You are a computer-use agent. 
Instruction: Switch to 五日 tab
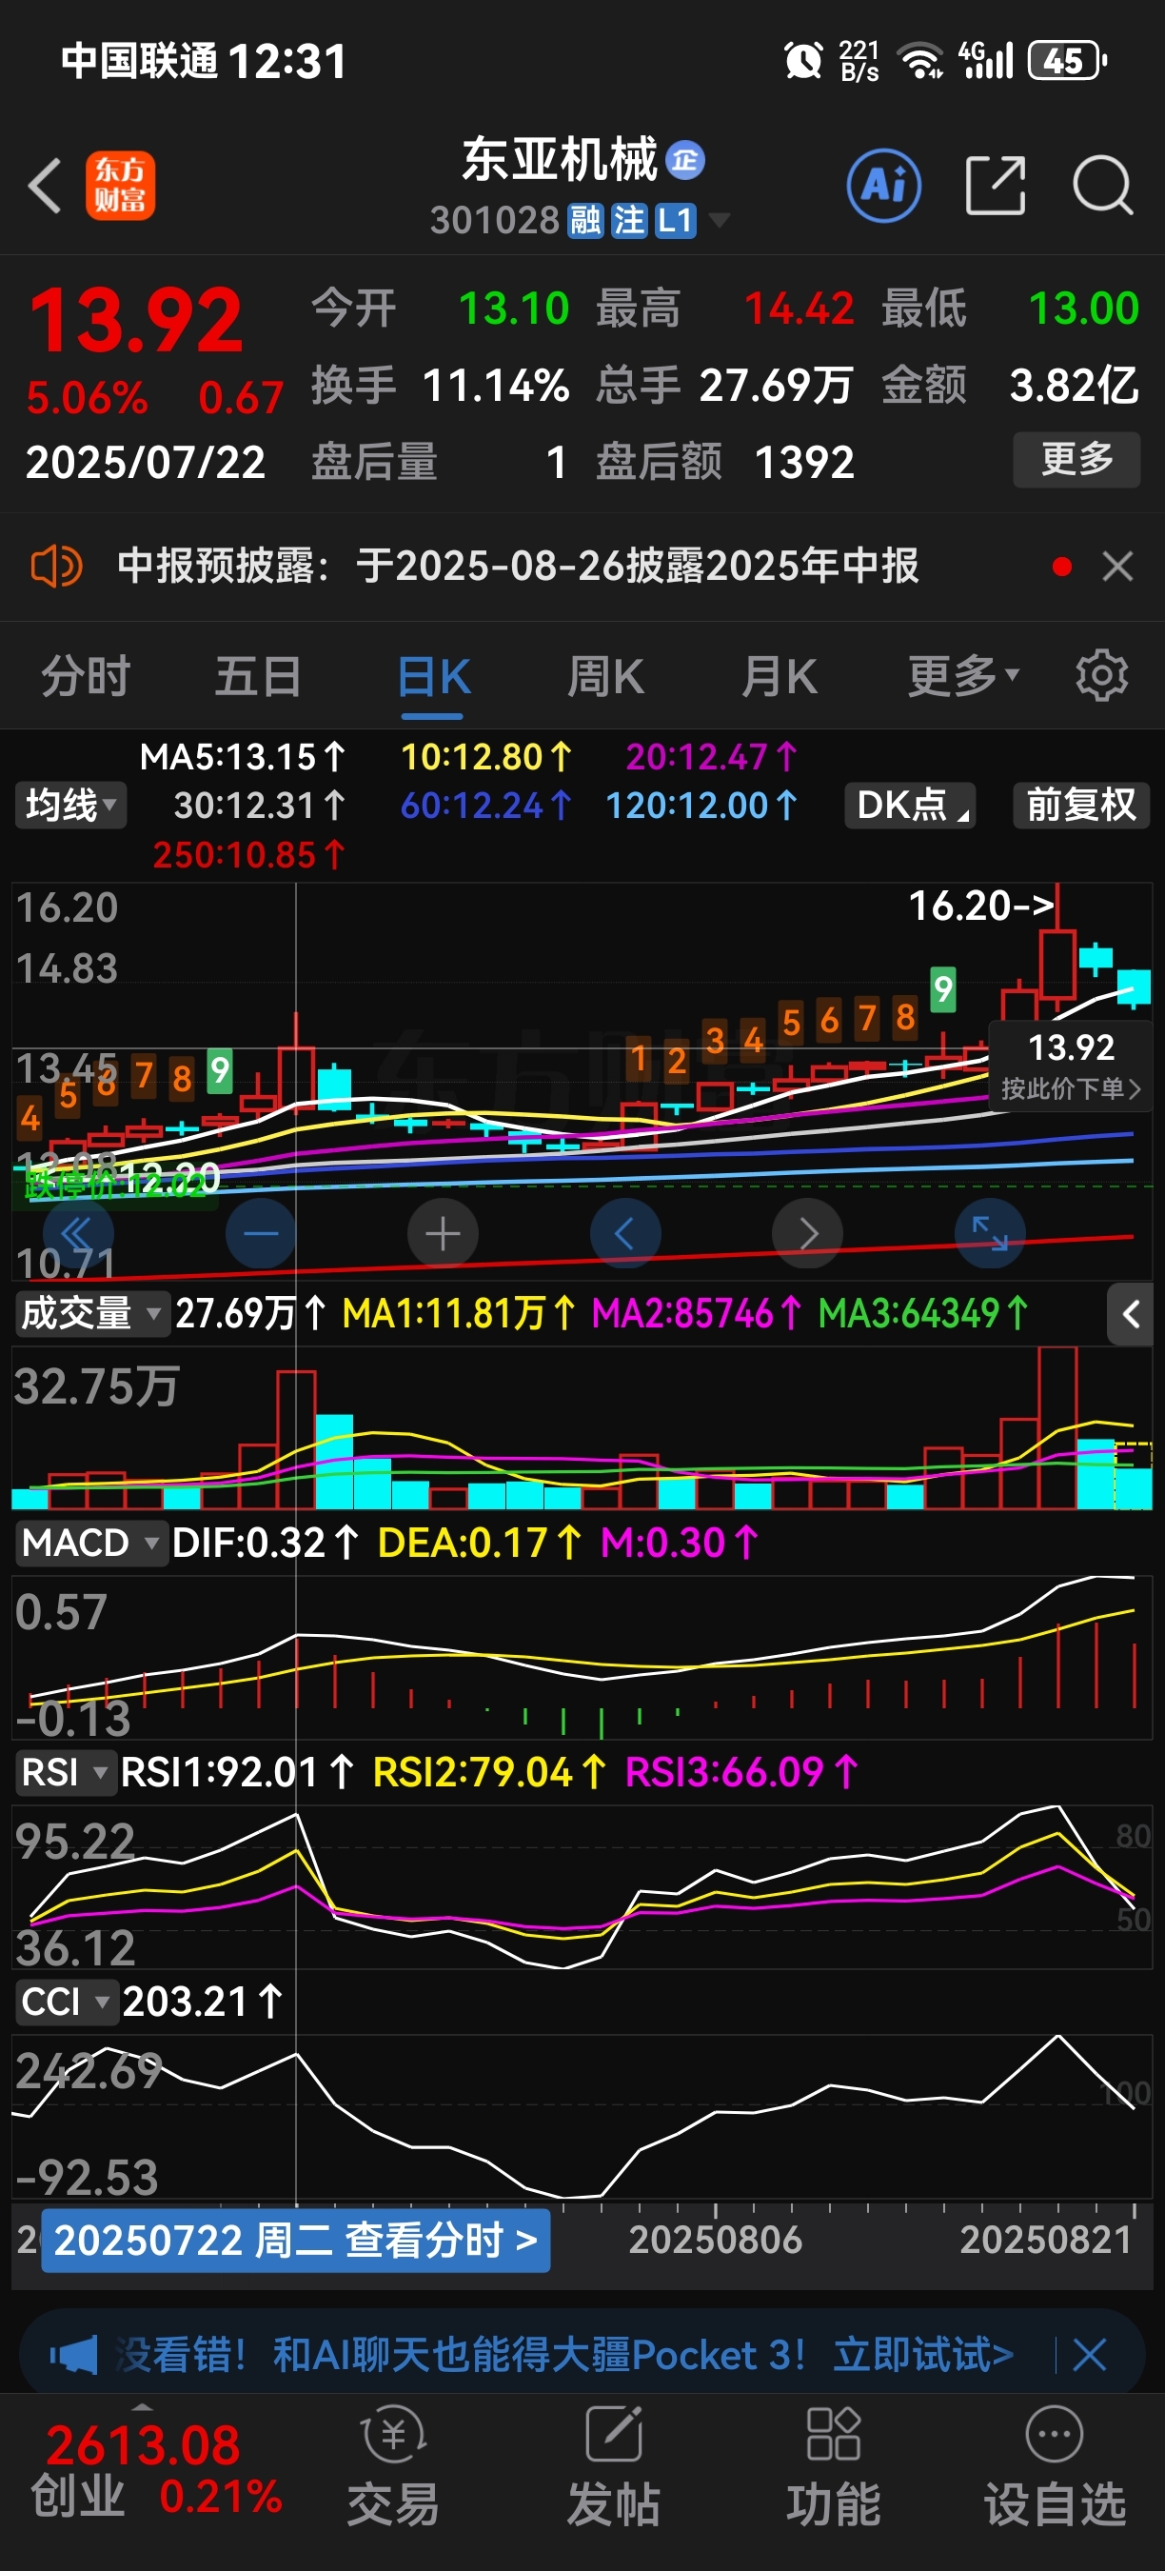tap(258, 676)
